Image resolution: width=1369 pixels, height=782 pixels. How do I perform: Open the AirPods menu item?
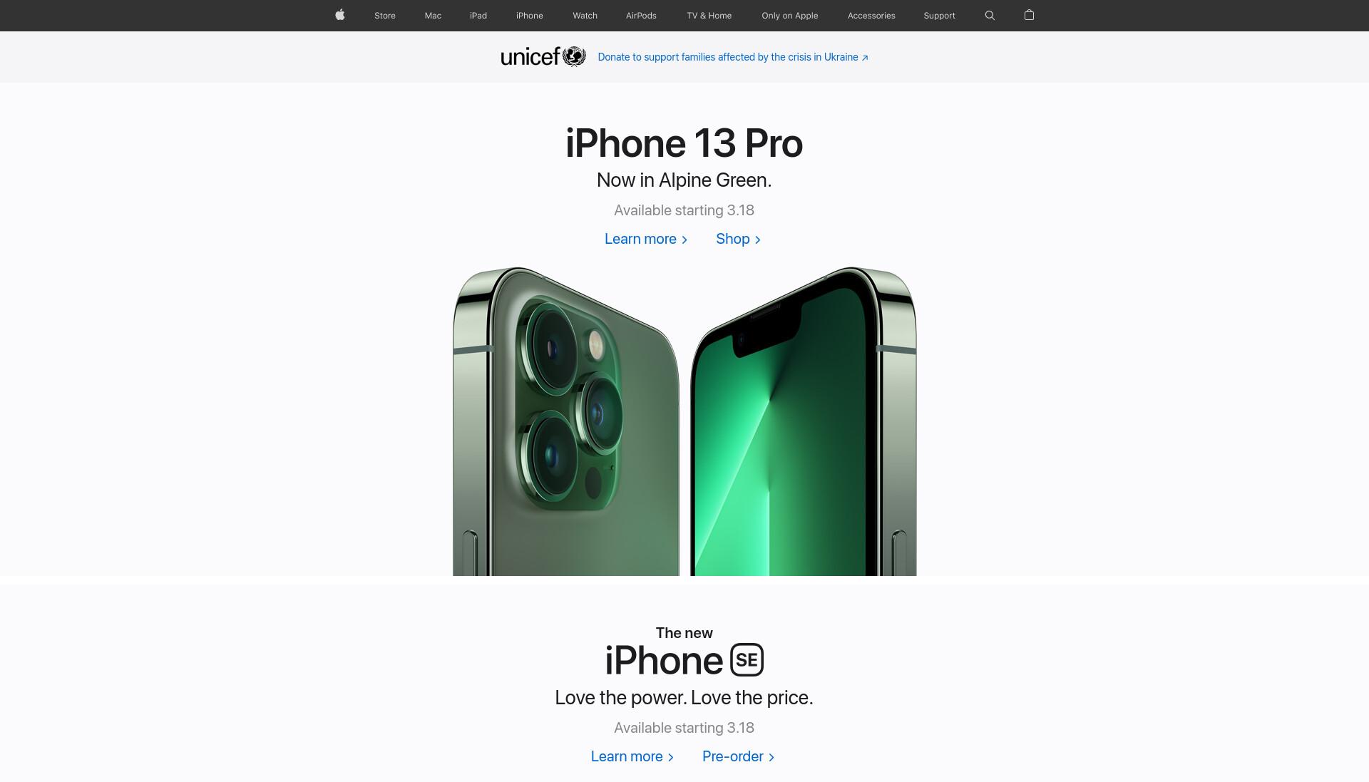tap(641, 16)
